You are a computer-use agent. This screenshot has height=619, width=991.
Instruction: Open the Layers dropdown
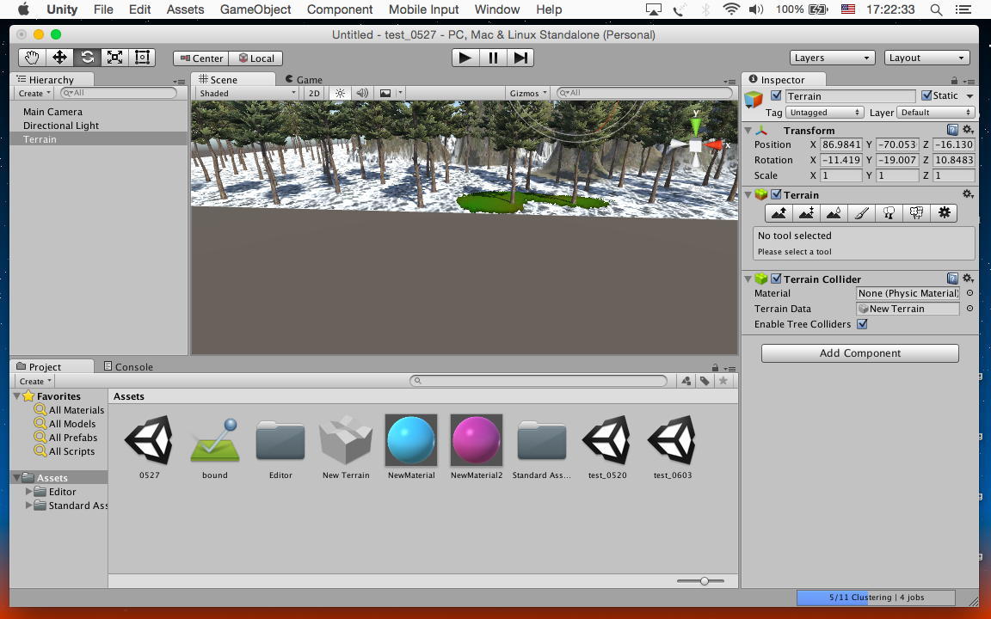click(x=832, y=58)
